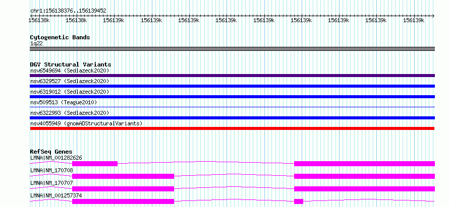Click the LMNA|NM_001257374 transcript label
This screenshot has width=449, height=207.
pyautogui.click(x=56, y=195)
